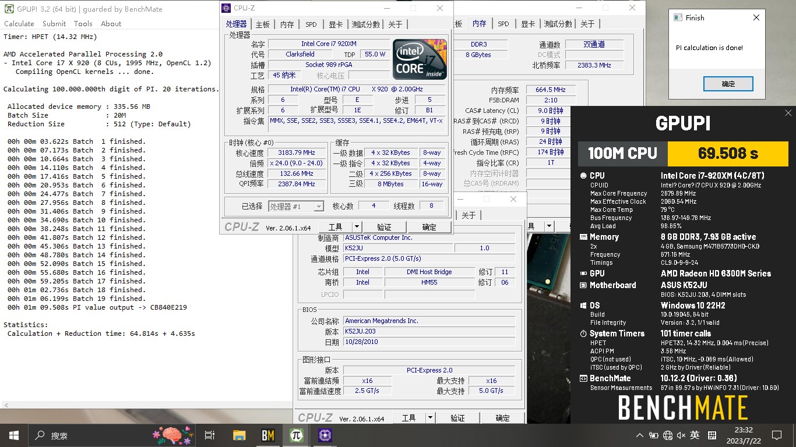Click the Intel Core i7 inside logo
The height and width of the screenshot is (447, 796).
[x=420, y=59]
